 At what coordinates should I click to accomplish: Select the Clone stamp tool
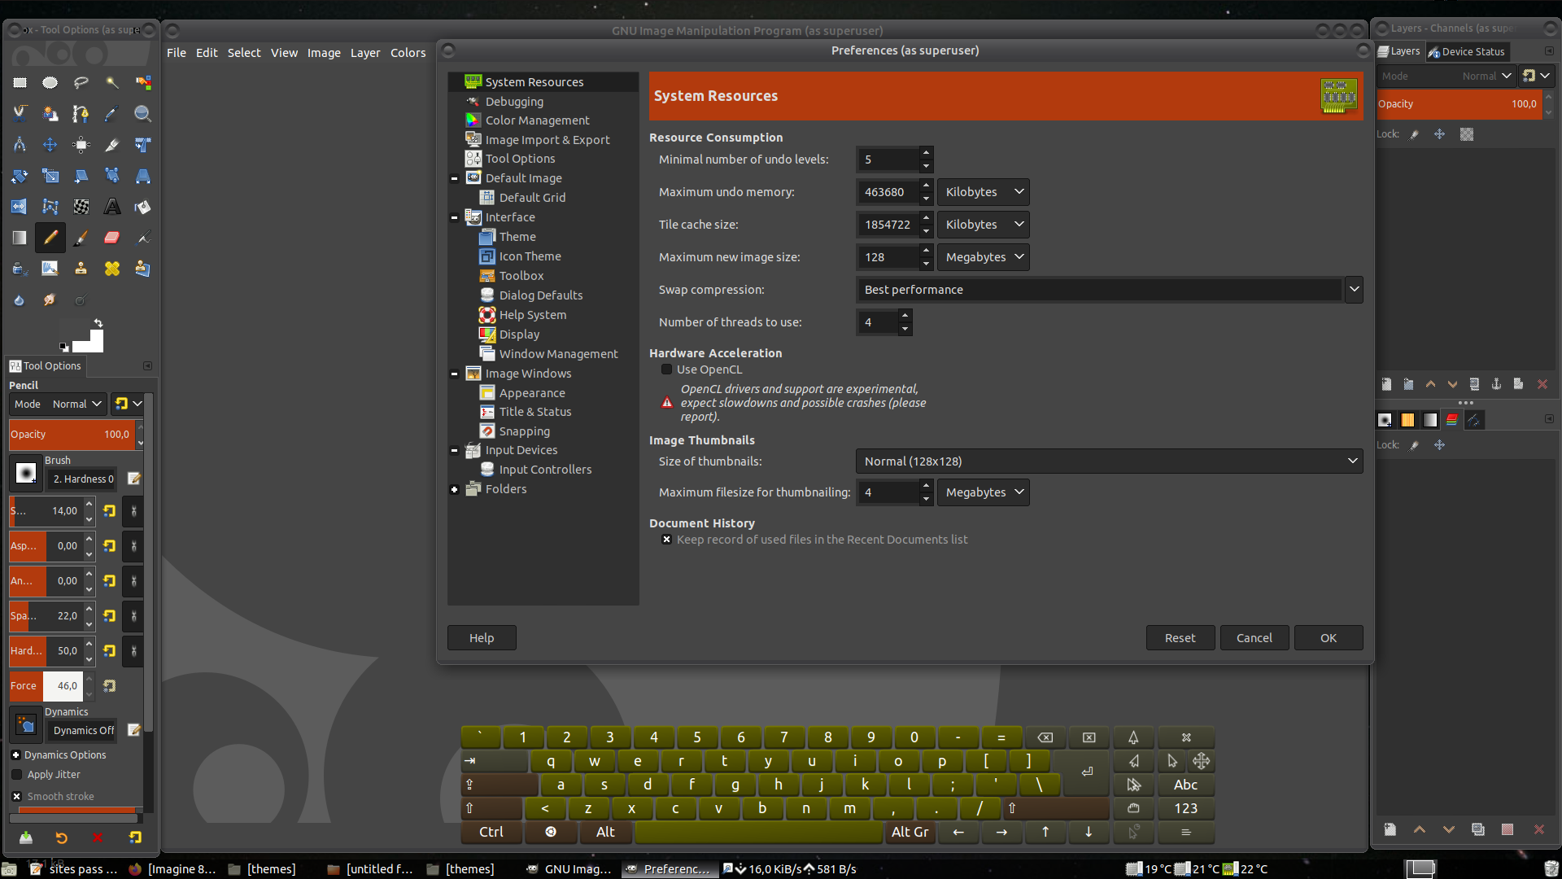point(81,269)
